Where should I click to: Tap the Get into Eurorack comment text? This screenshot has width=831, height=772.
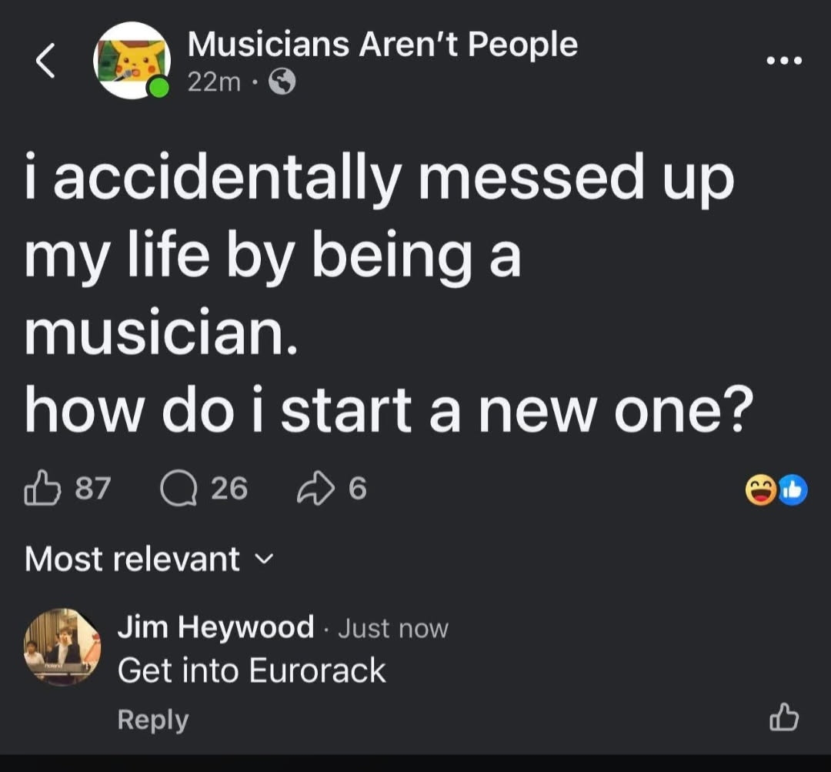coord(252,670)
